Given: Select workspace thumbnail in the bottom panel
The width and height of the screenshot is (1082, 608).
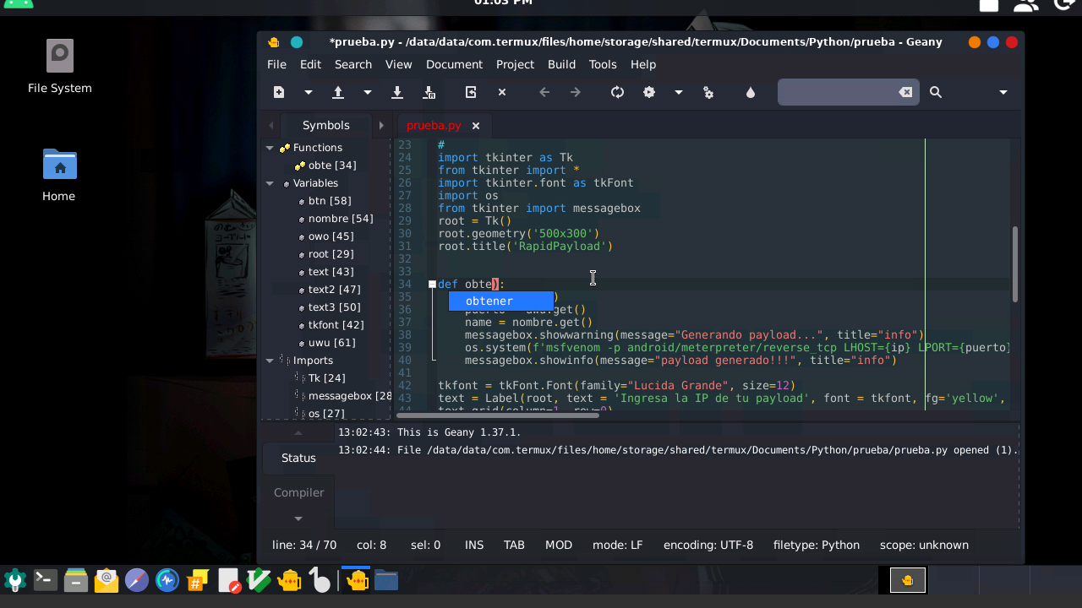Looking at the screenshot, I should pyautogui.click(x=908, y=580).
